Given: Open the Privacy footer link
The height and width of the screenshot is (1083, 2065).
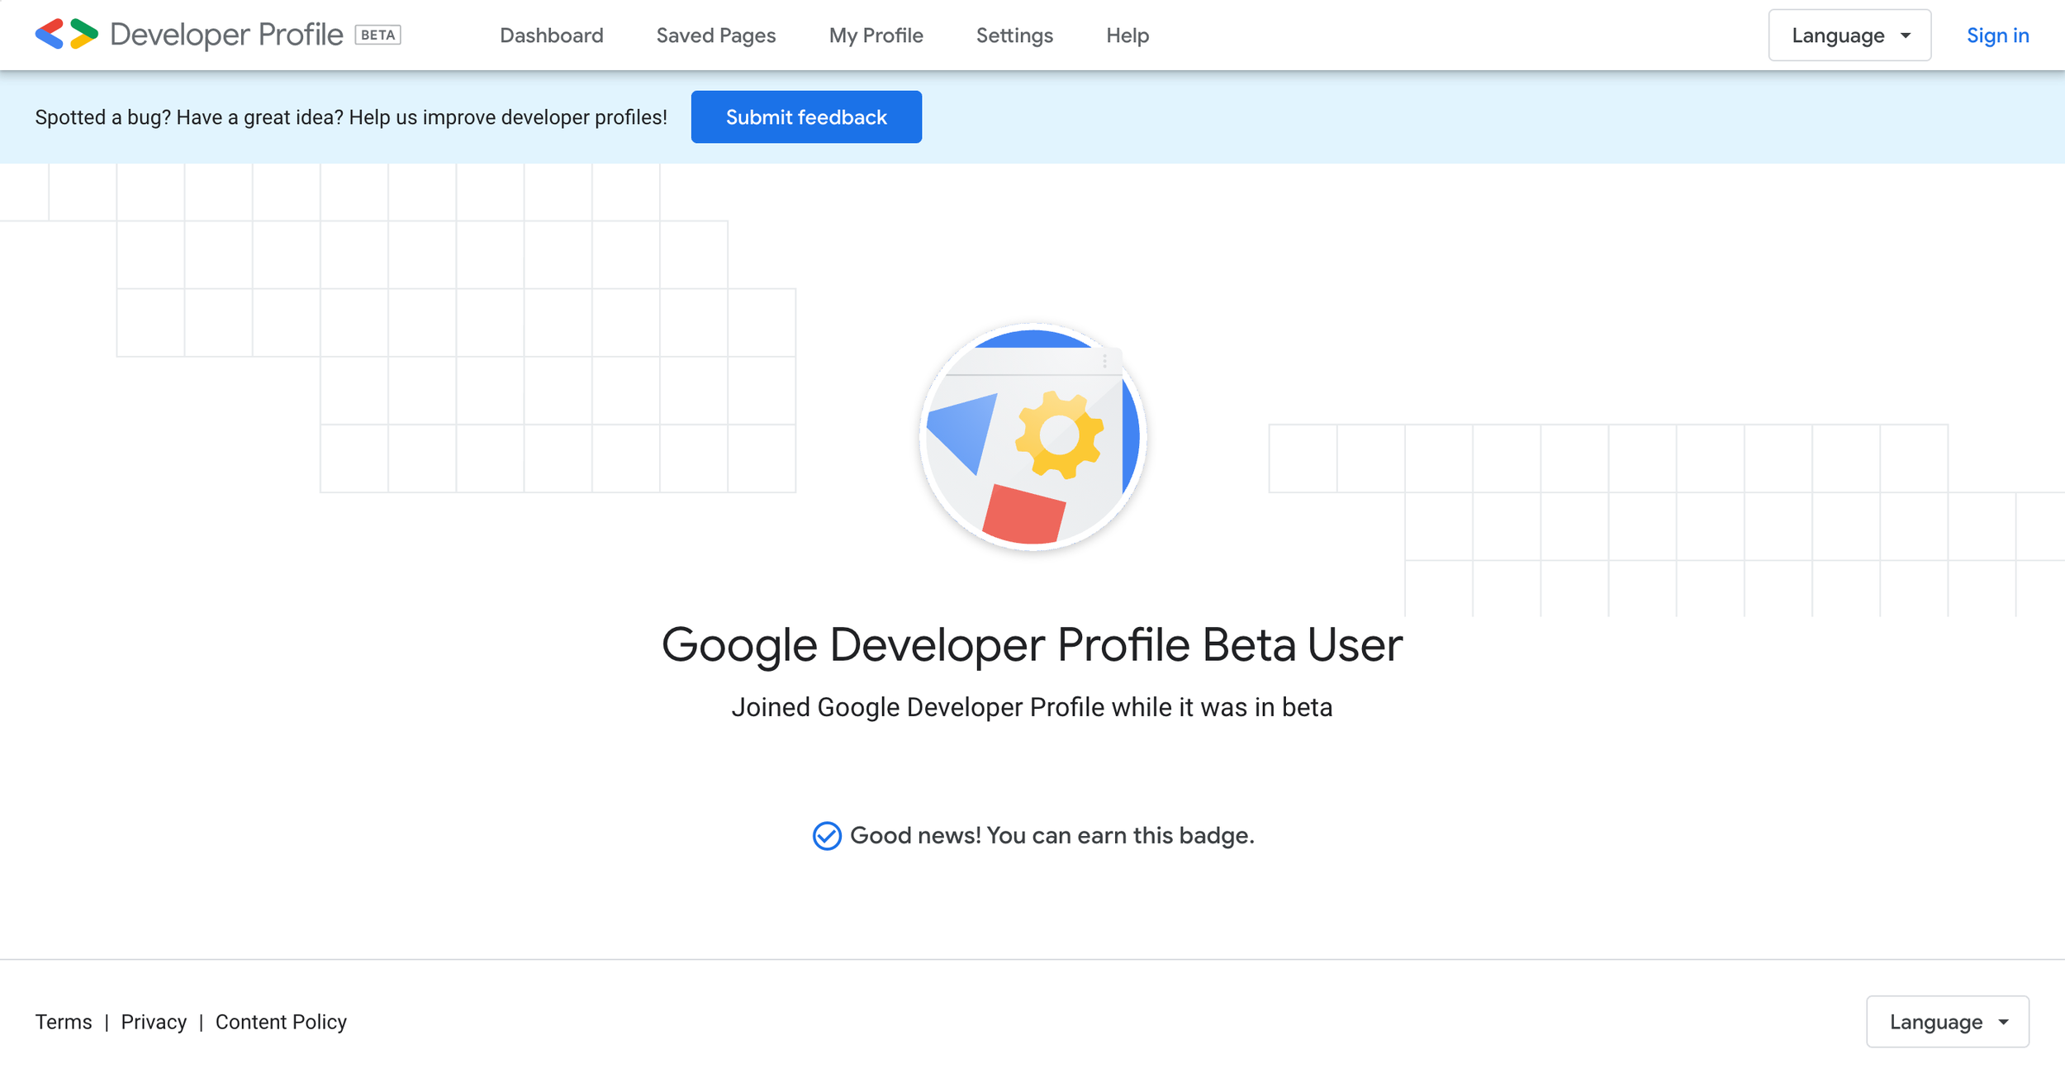Looking at the screenshot, I should coord(154,1022).
